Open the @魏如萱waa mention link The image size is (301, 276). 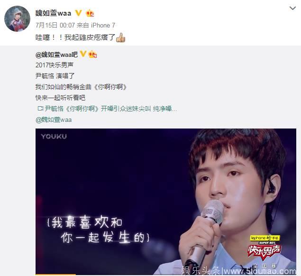pos(54,120)
